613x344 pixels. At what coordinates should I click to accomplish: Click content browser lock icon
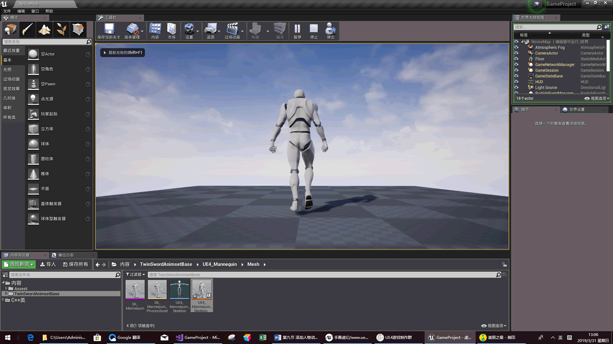point(504,264)
